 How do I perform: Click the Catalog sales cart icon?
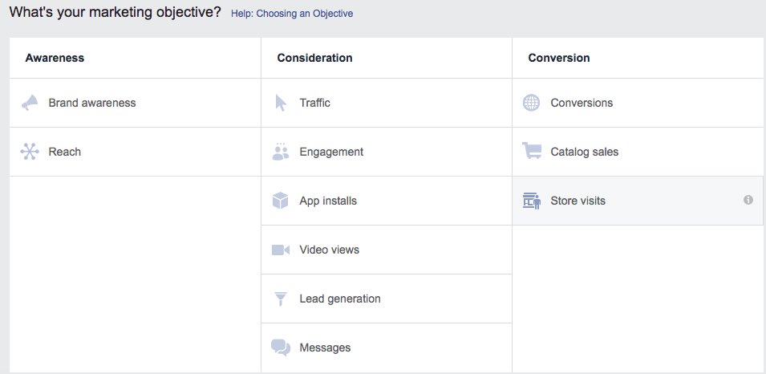pos(531,151)
